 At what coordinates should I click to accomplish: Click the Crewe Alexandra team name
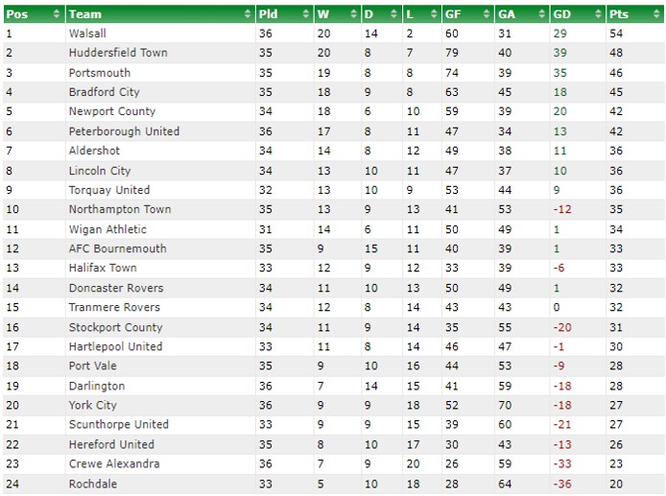(114, 463)
